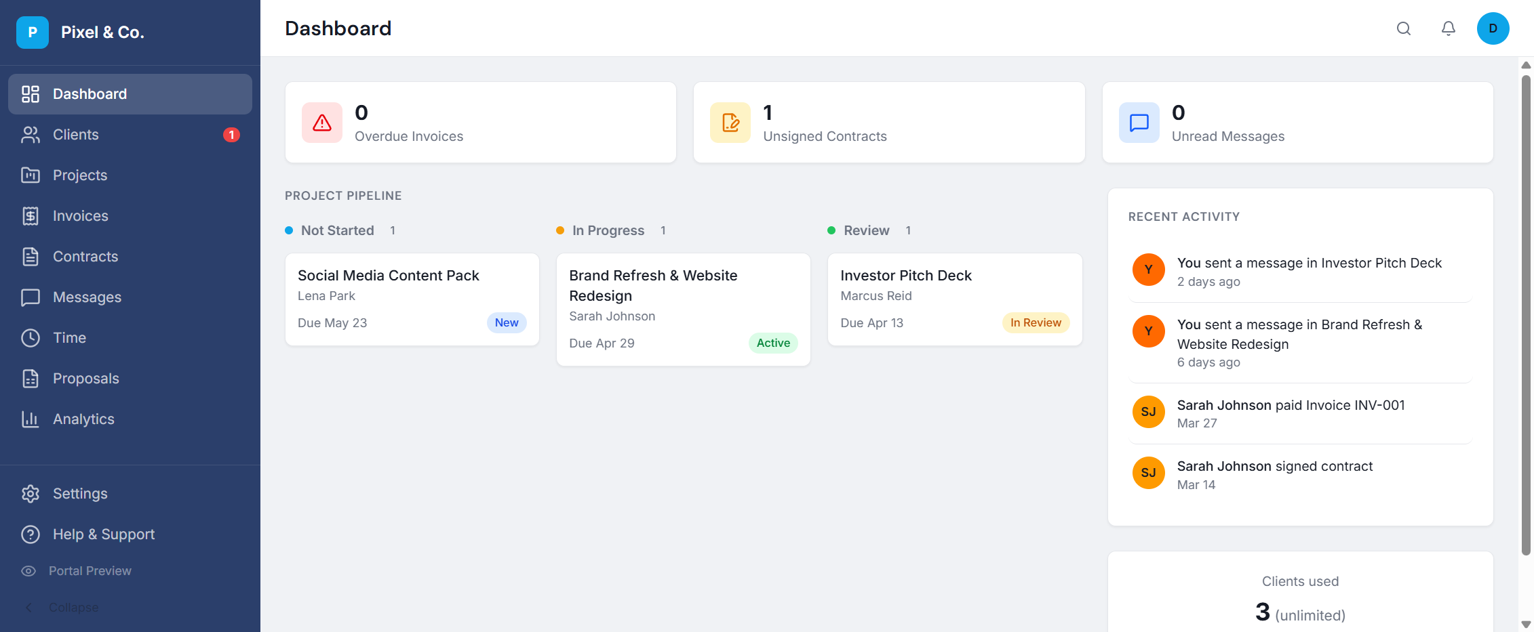Click the Analytics bar chart icon

tap(31, 419)
